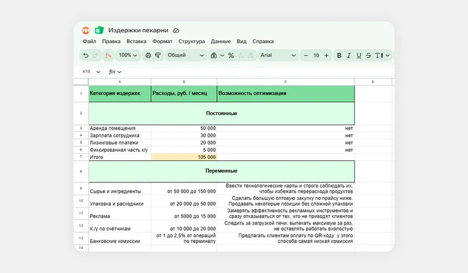Select the Категория издержек header cell

(120, 94)
